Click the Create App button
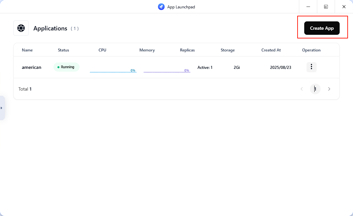This screenshot has width=353, height=216. 322,28
